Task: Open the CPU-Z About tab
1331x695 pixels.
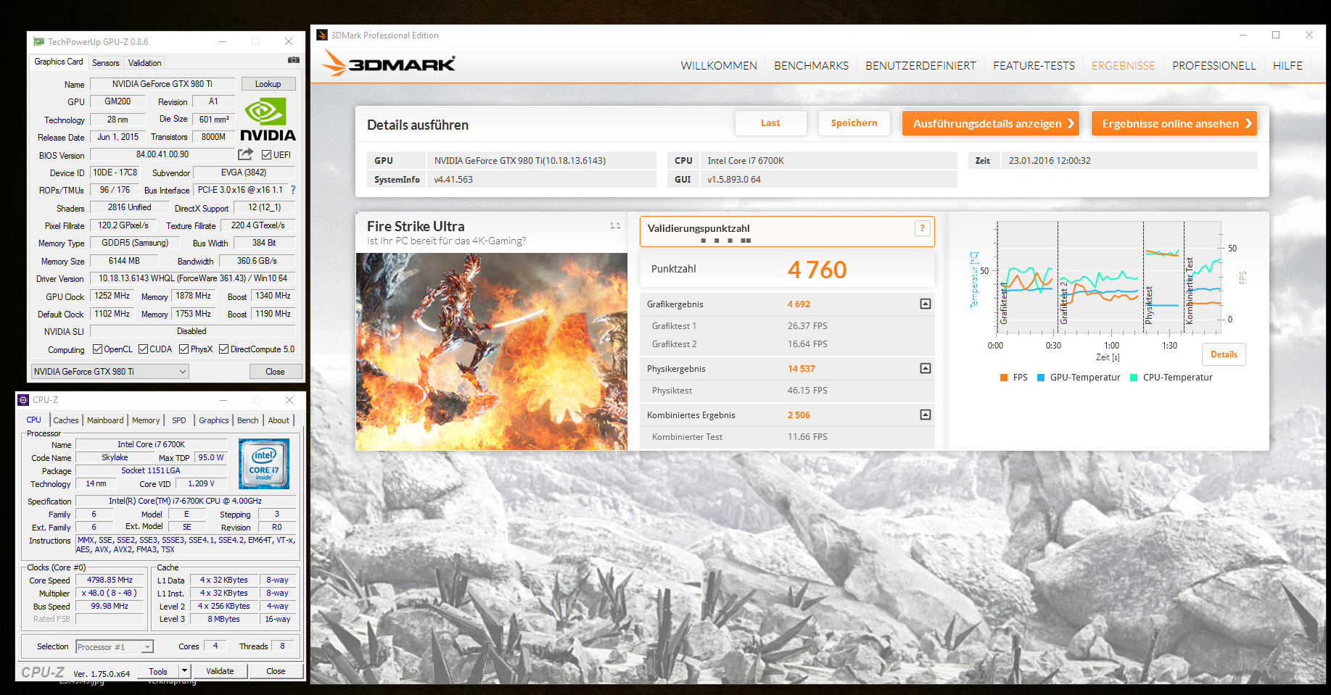Action: click(279, 420)
